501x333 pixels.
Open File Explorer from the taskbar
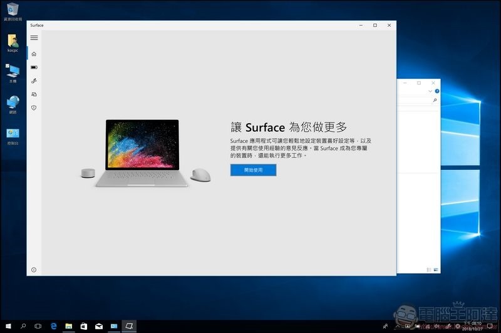69,326
